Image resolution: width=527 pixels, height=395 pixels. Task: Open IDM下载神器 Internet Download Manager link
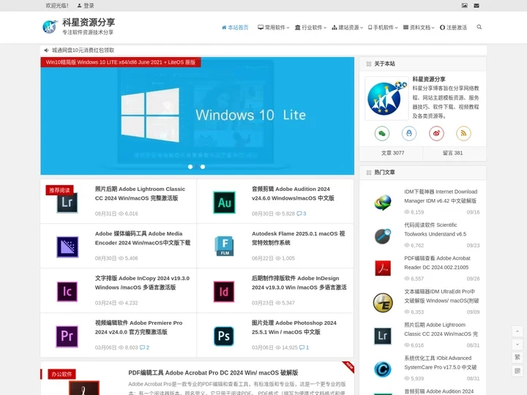441,196
